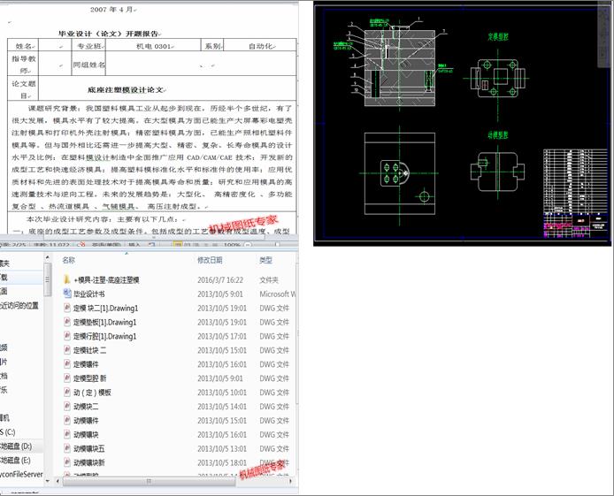Viewport: 614px width, 496px height.
Task: Select the 定模镶件 drawing file
Action: click(86, 364)
